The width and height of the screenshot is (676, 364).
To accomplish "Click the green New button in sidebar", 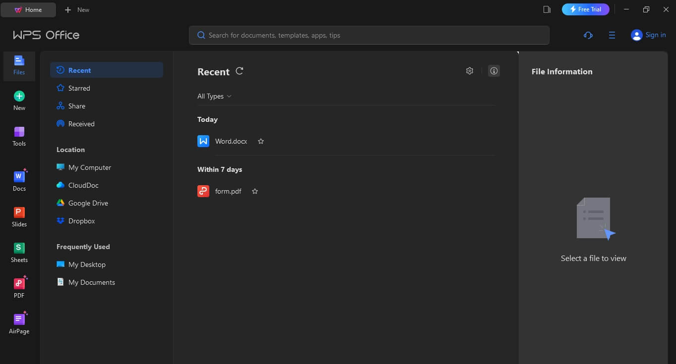I will click(19, 101).
